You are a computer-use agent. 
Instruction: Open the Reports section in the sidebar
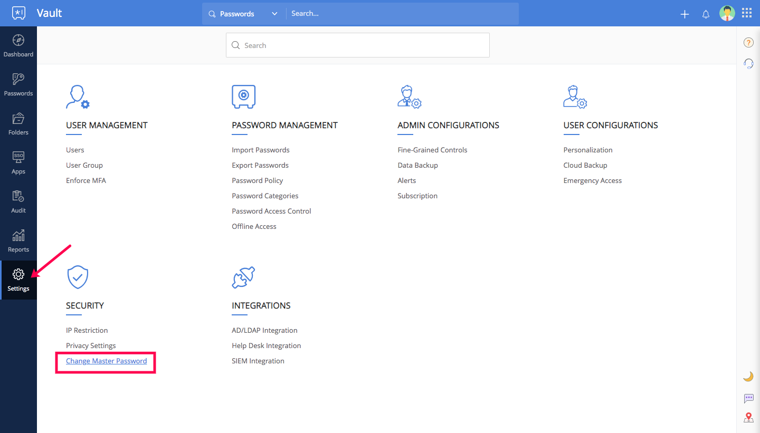pos(18,241)
